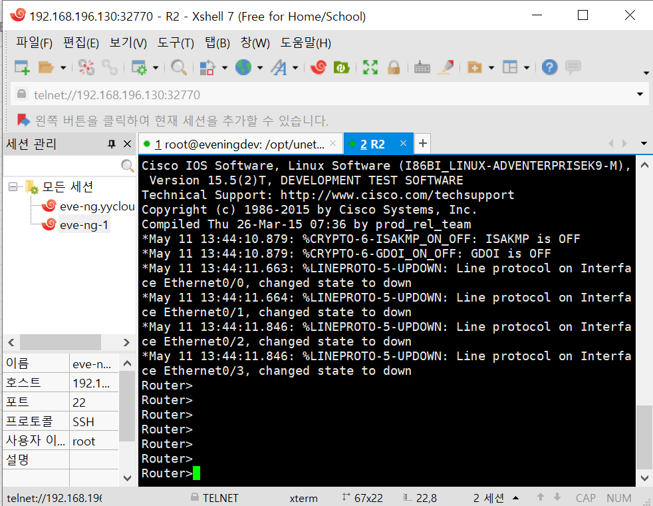This screenshot has height=506, width=653.
Task: Click the red Xshell swirl toolbar icon
Action: pos(319,67)
